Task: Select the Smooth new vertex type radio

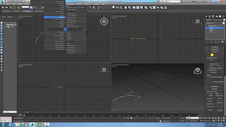Action: click(x=208, y=96)
